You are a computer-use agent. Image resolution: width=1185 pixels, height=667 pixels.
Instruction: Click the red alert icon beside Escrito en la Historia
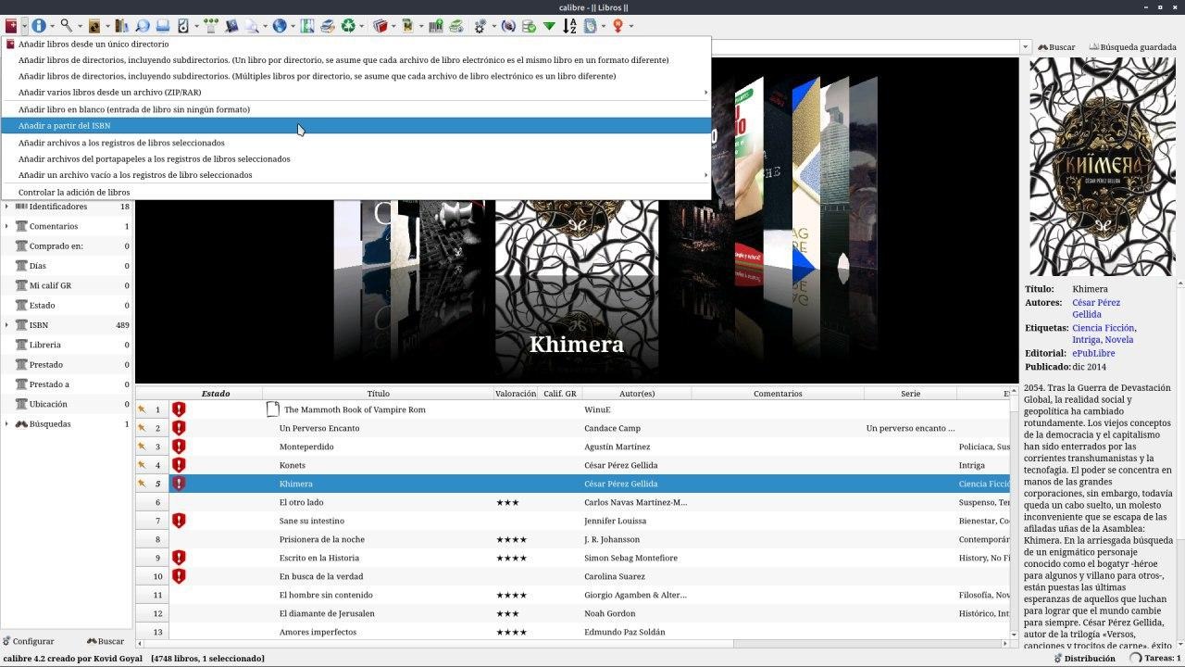[179, 558]
